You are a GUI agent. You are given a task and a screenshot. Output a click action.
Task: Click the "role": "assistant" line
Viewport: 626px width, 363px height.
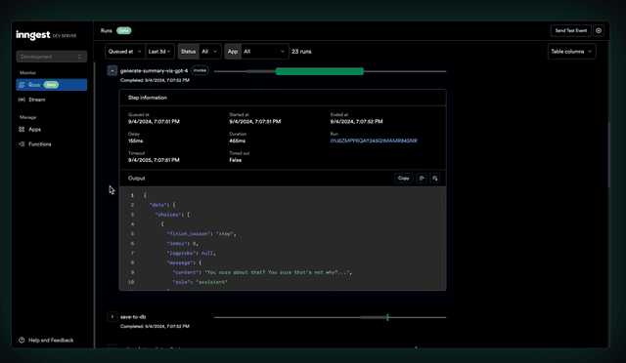coord(200,282)
